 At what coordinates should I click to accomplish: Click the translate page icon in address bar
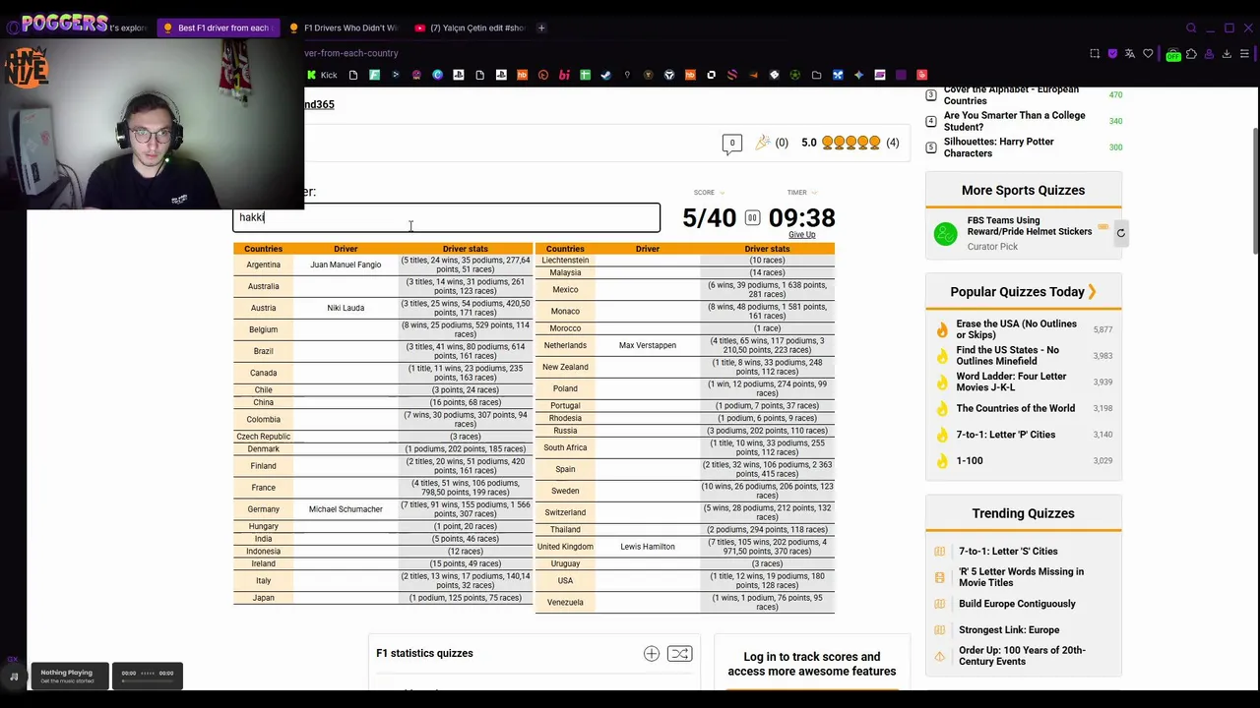[1130, 54]
